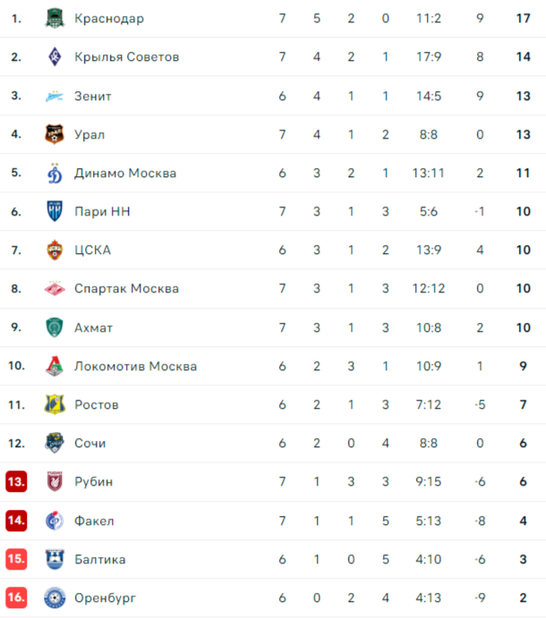Select the Спартак Москва diamond logo
This screenshot has height=618, width=546.
point(55,289)
